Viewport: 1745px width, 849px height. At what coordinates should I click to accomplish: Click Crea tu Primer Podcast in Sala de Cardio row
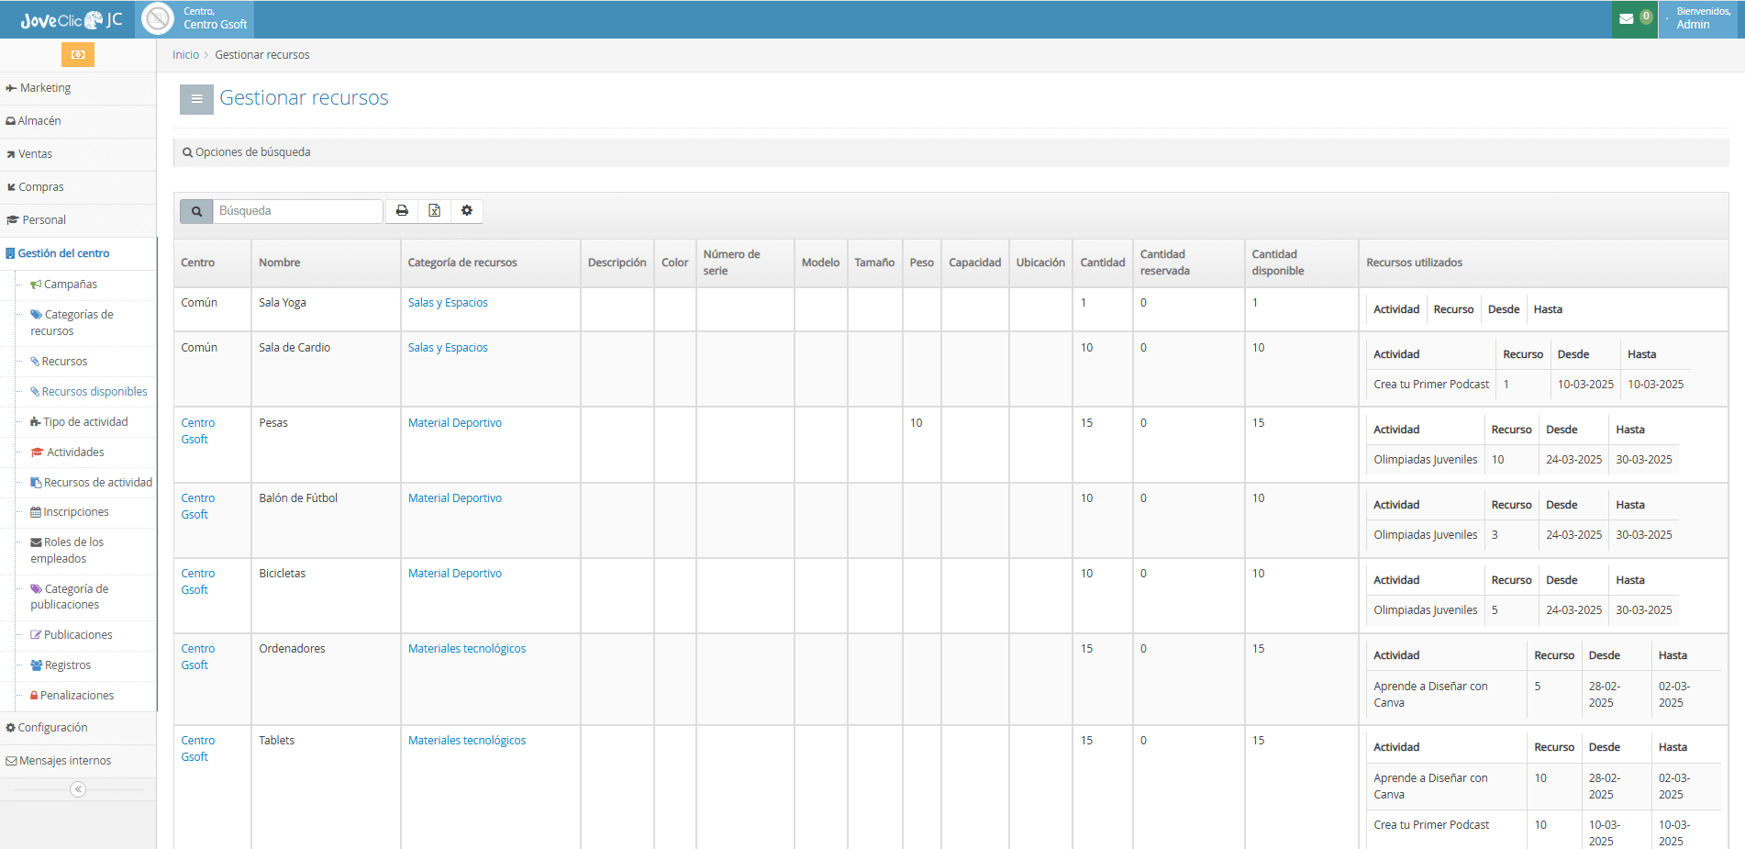(x=1431, y=385)
